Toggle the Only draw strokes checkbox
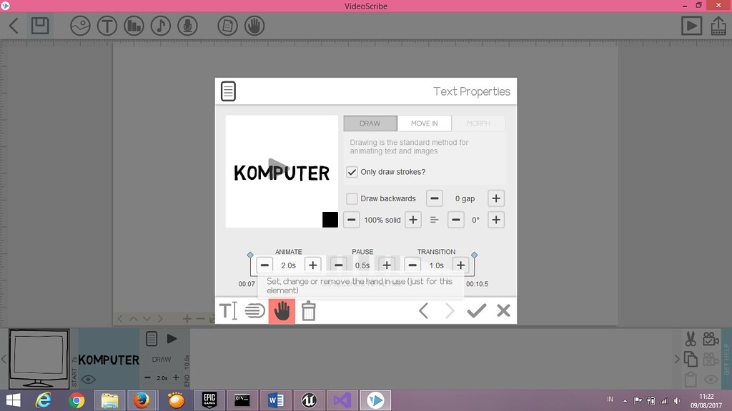Screen dimensions: 732x411 click(352, 172)
